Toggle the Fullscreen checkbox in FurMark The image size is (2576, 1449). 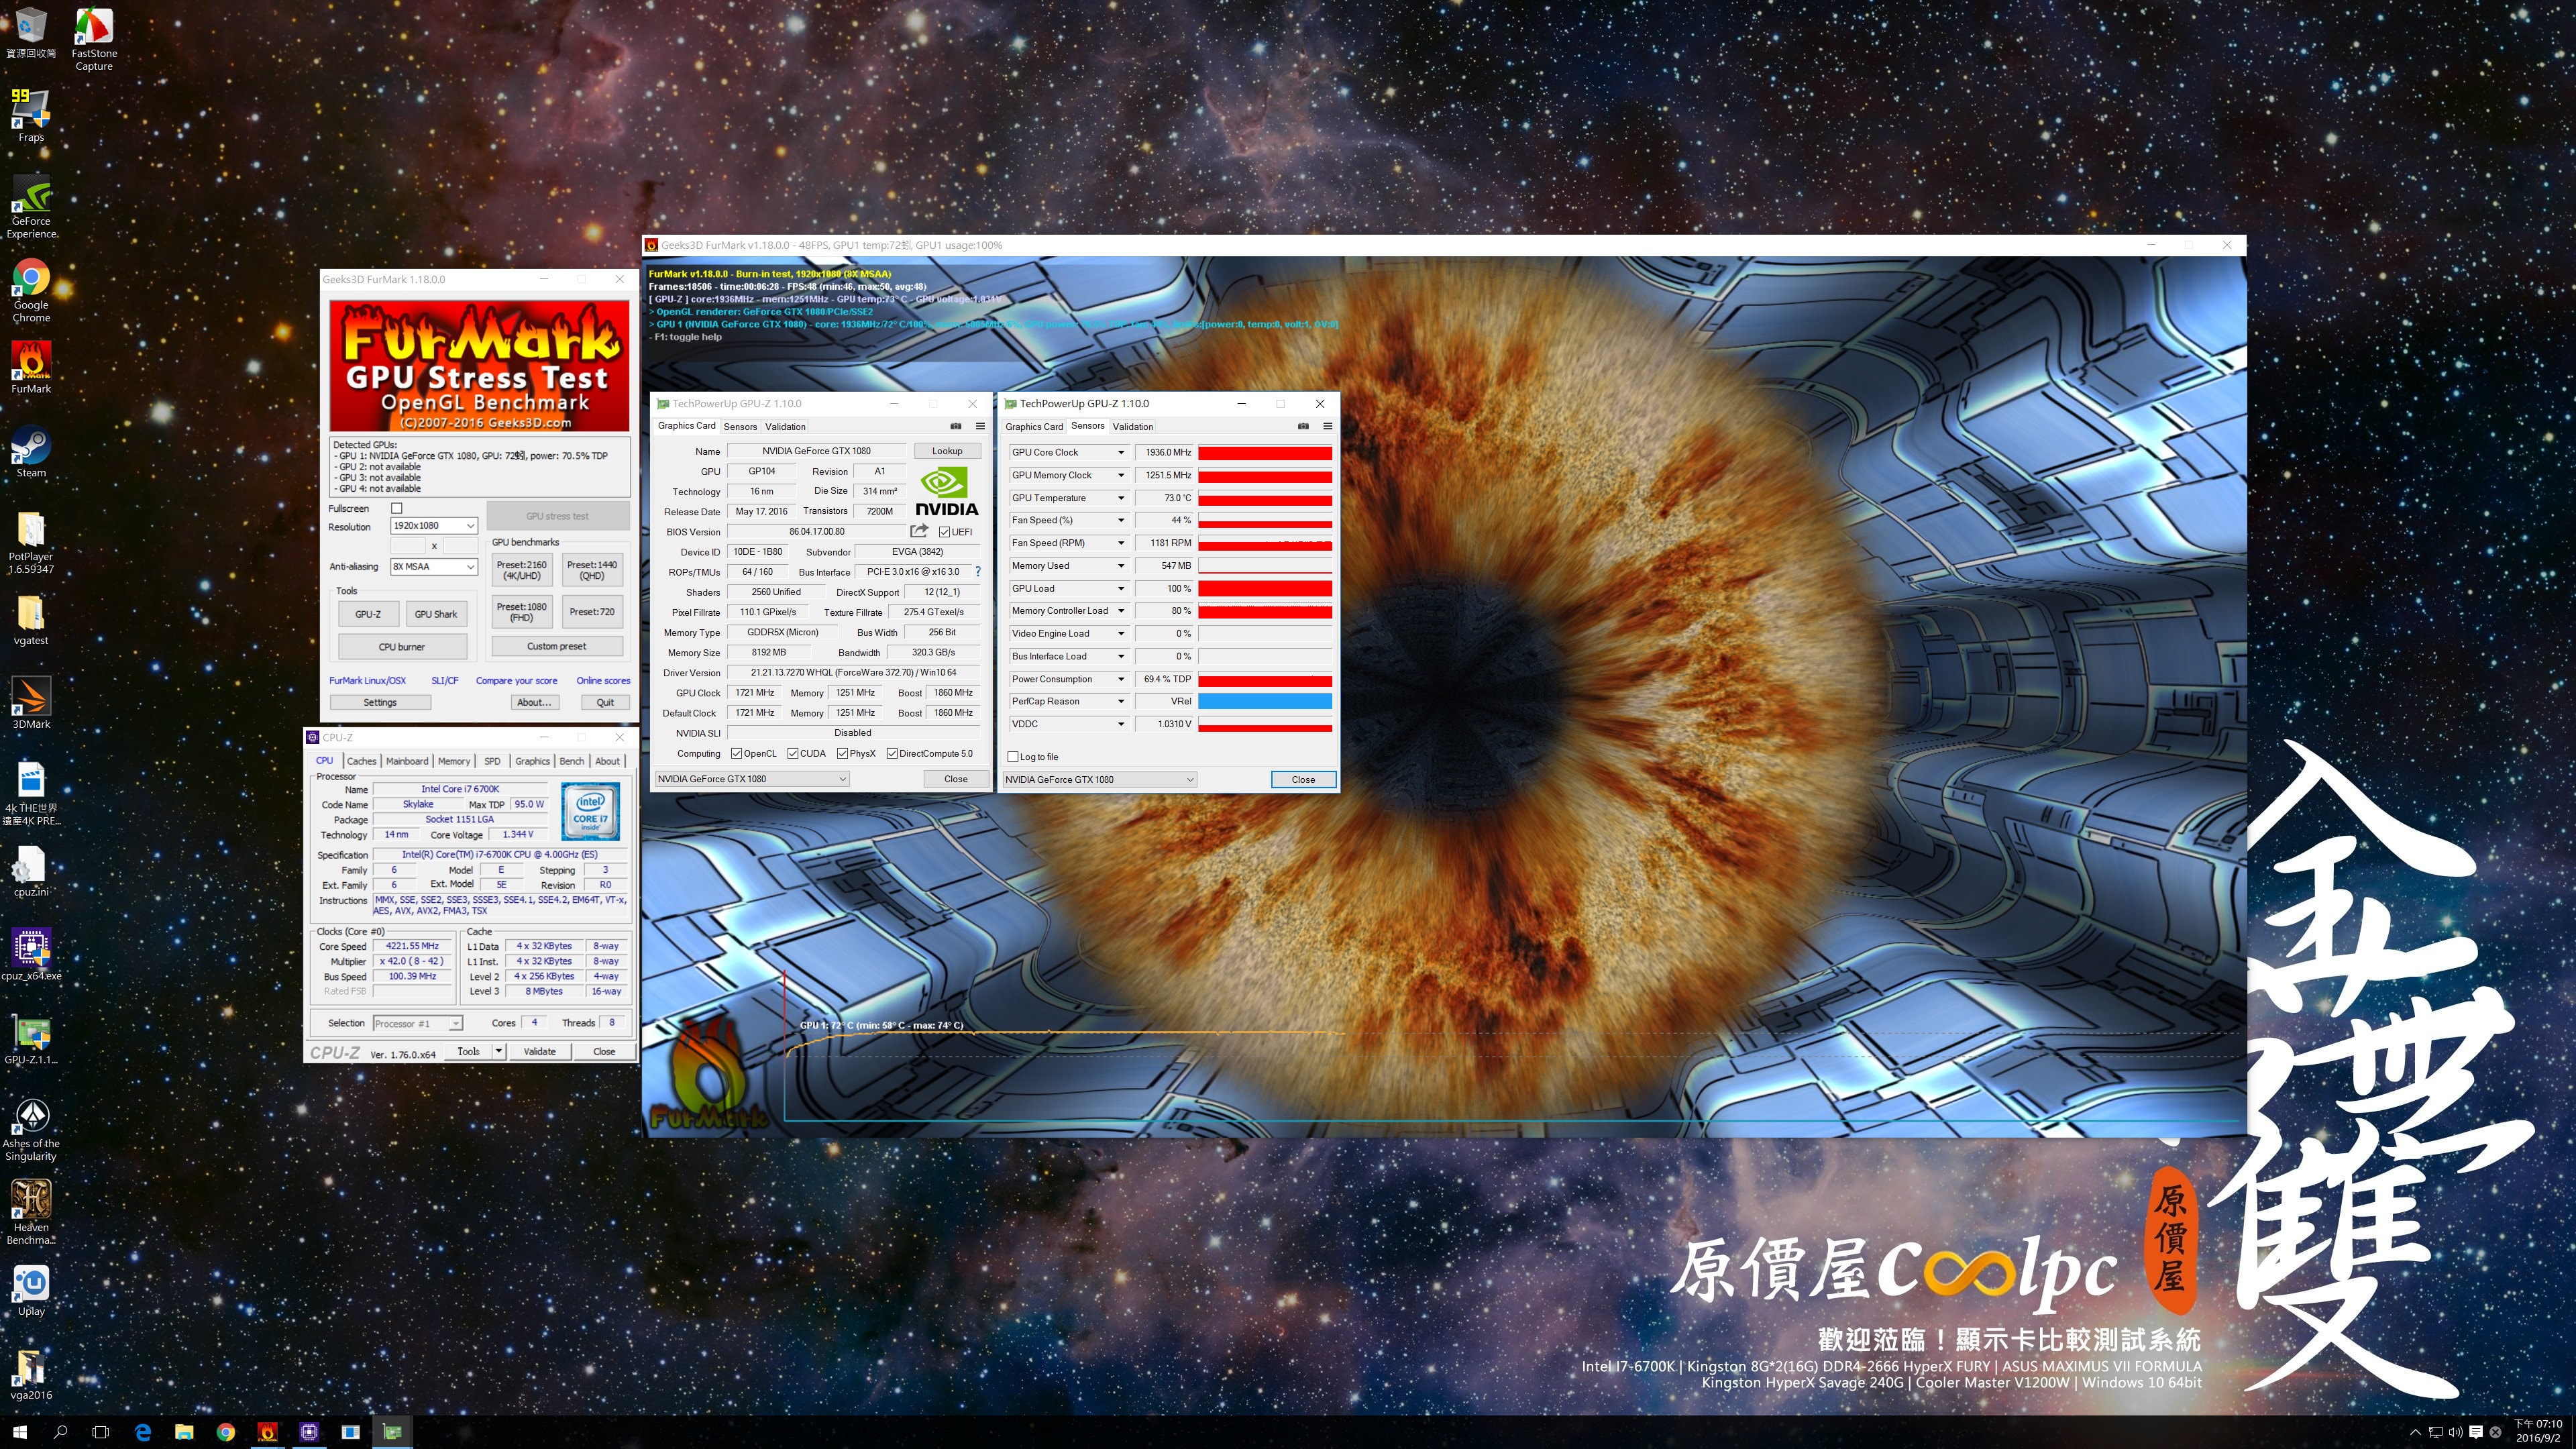pos(396,508)
